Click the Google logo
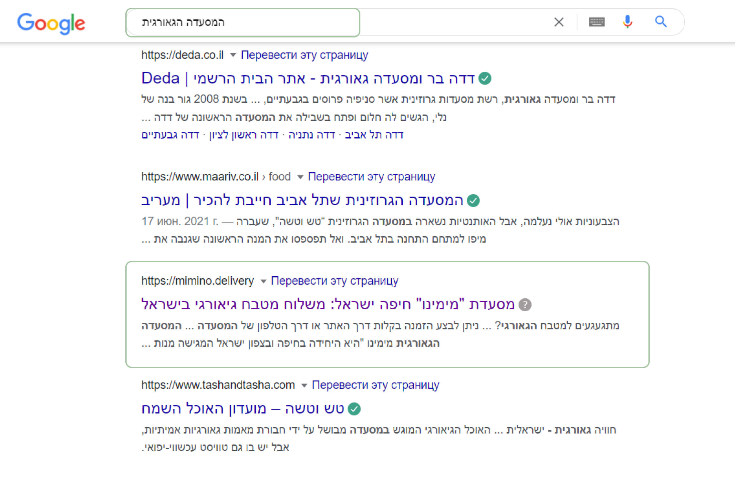Viewport: 735px width, 481px height. coord(51,23)
